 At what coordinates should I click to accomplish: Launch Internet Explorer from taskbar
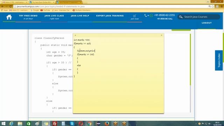point(11,124)
